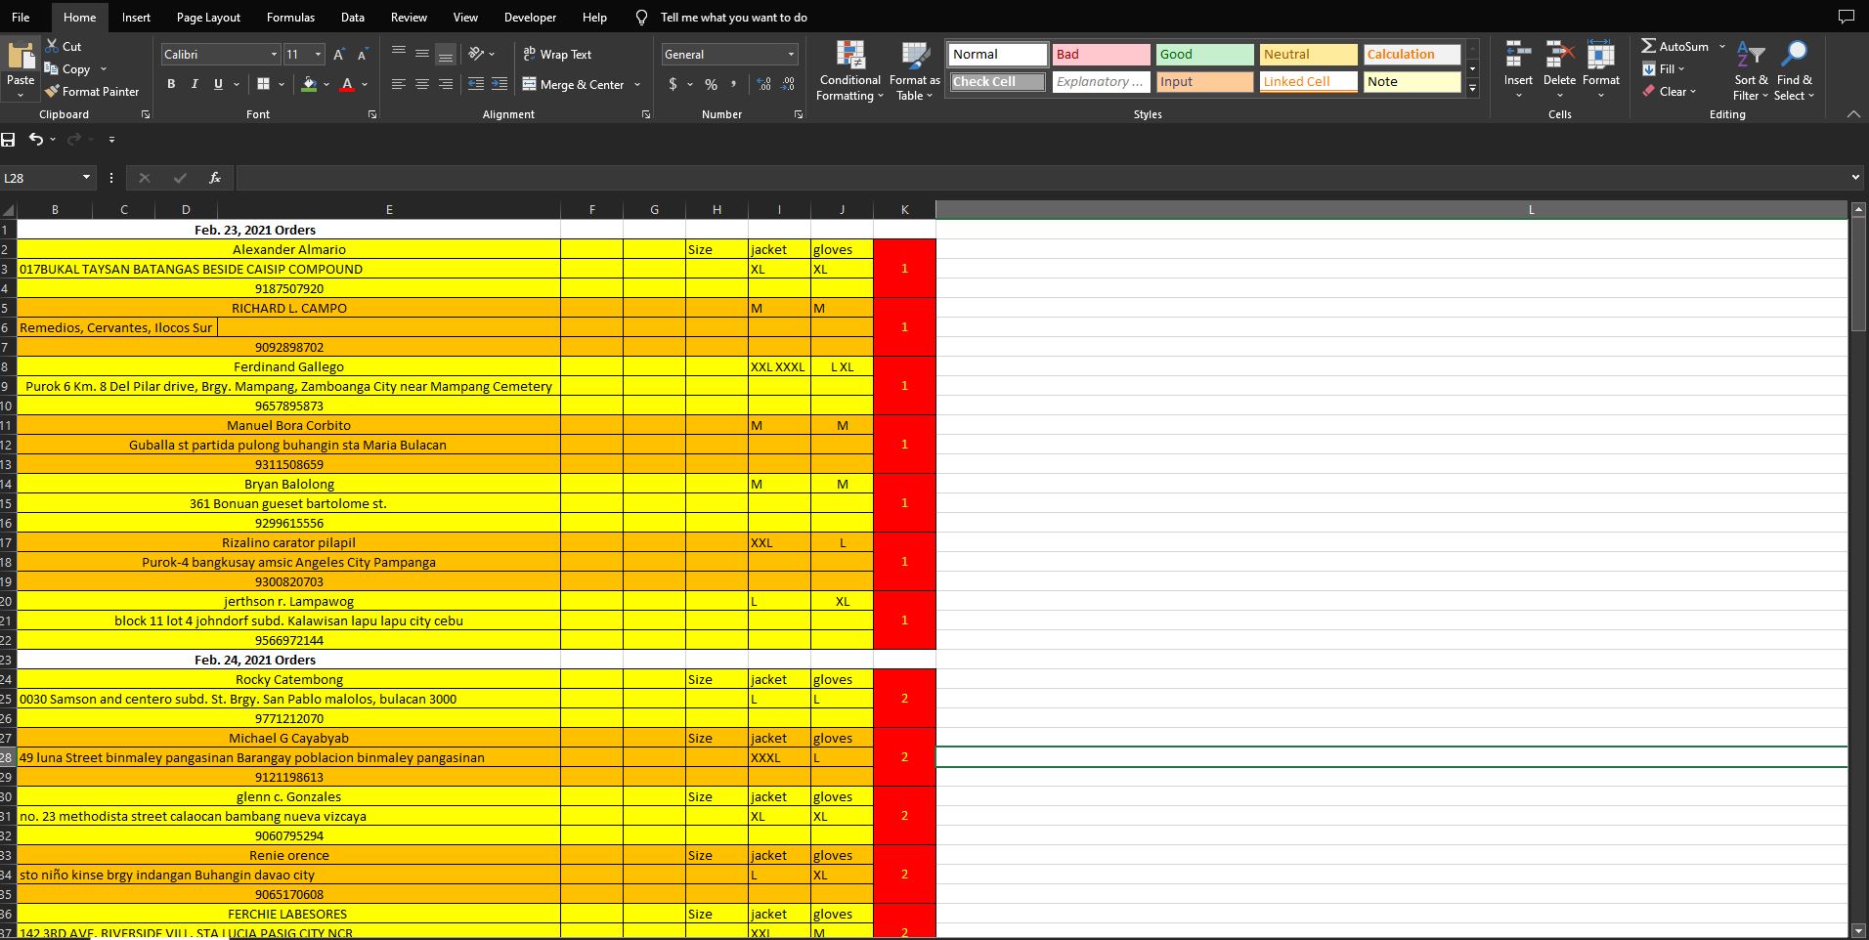Image resolution: width=1869 pixels, height=940 pixels.
Task: Open the Developer tab
Action: (x=530, y=18)
